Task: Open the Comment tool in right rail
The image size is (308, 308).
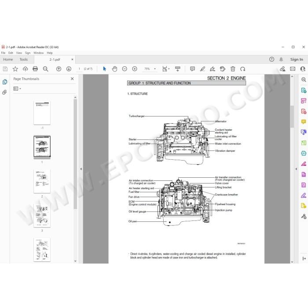Action: pos(304,122)
